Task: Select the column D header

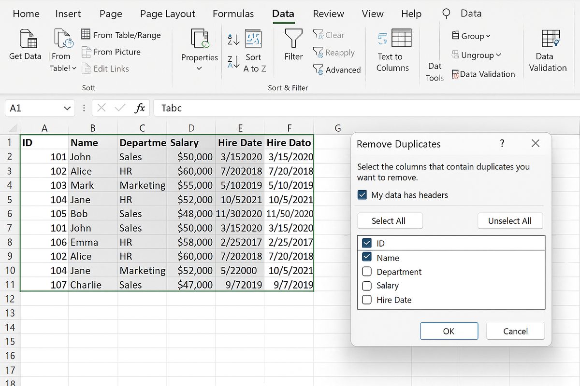Action: click(x=191, y=128)
